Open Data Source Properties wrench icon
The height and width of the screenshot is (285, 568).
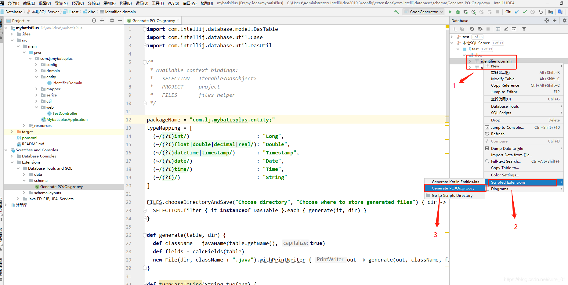click(x=480, y=29)
